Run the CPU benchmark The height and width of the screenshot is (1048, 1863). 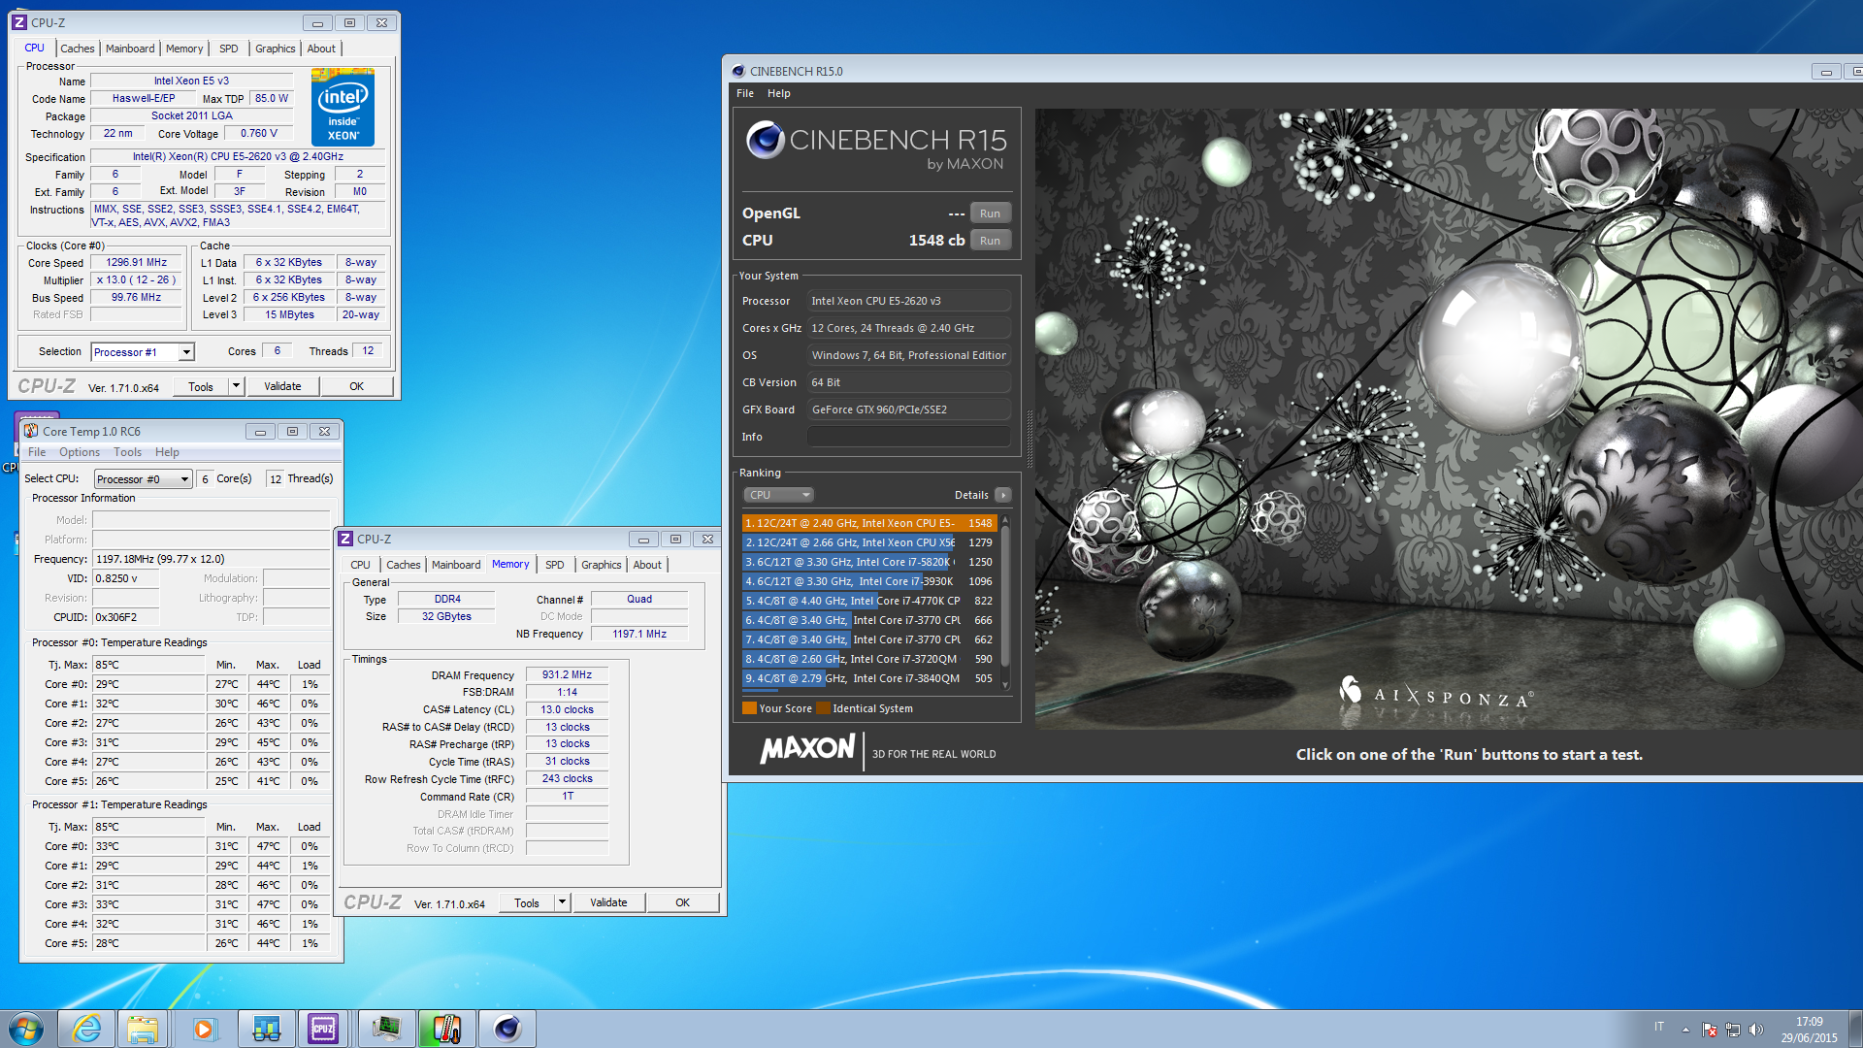click(990, 241)
